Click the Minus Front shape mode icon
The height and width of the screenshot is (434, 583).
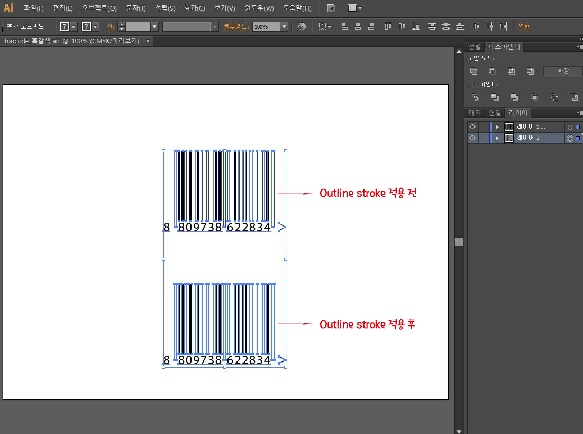pyautogui.click(x=492, y=71)
